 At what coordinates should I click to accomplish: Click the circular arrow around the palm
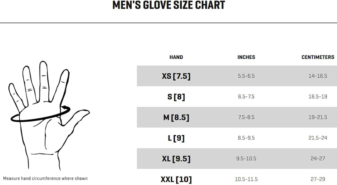[x=41, y=114]
